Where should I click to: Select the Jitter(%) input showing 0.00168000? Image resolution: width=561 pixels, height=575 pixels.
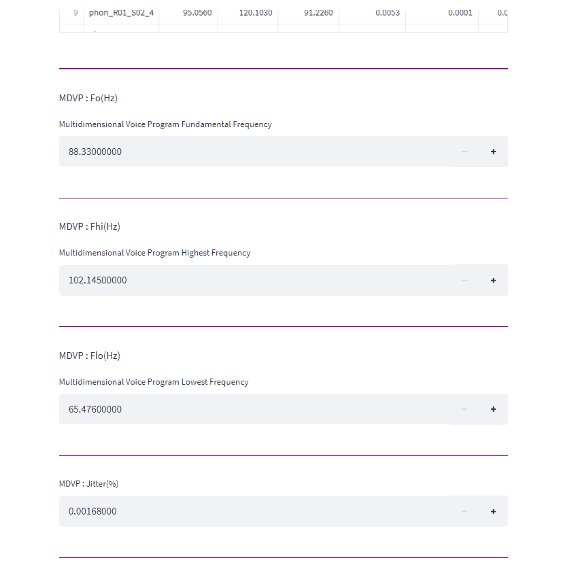pos(204,511)
